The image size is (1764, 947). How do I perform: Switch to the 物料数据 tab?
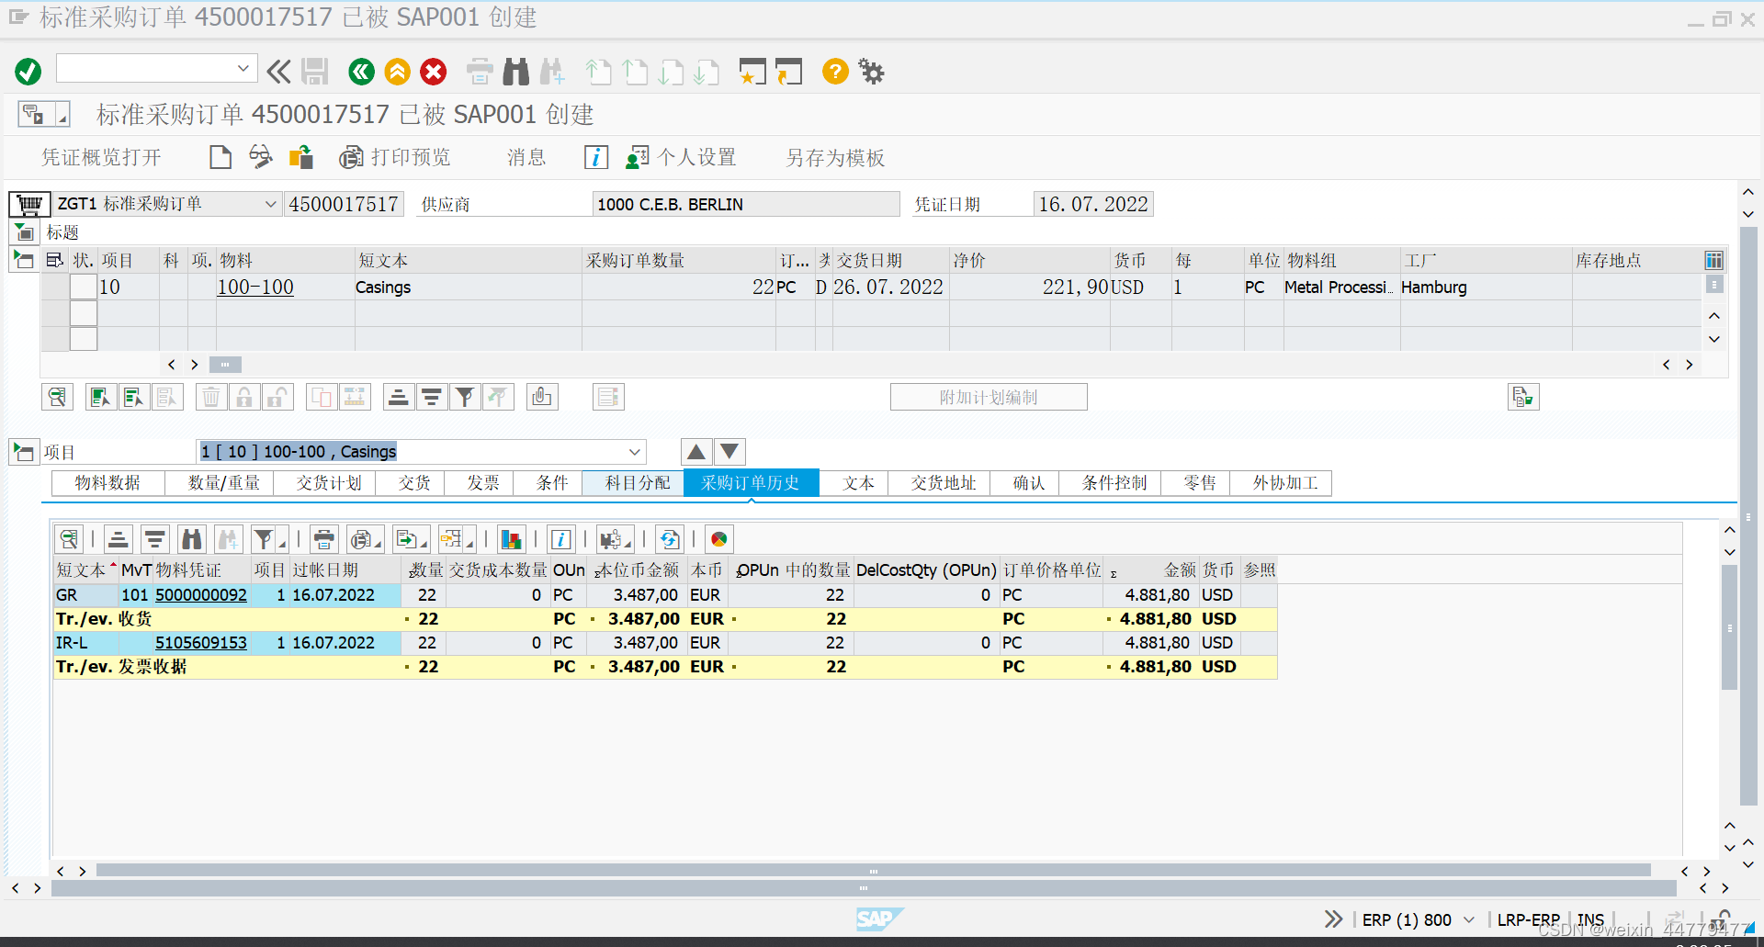(x=108, y=483)
